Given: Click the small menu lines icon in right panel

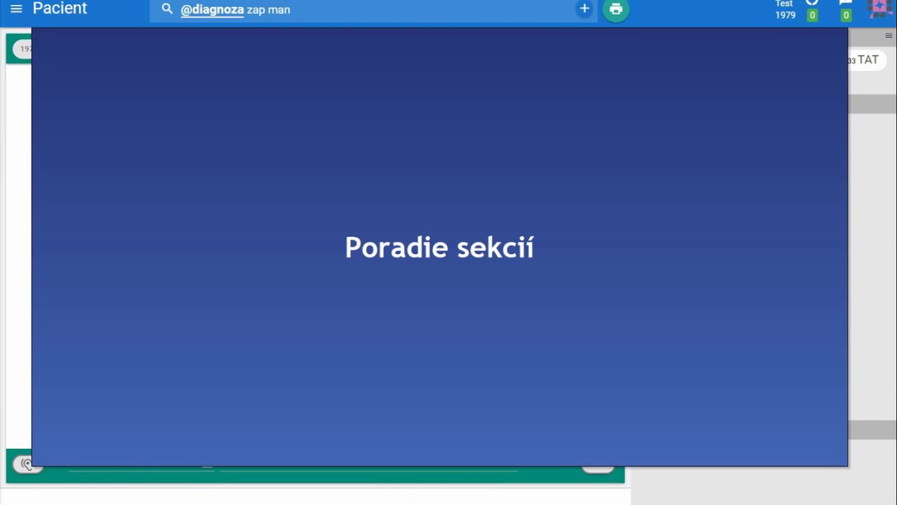Looking at the screenshot, I should [x=889, y=36].
